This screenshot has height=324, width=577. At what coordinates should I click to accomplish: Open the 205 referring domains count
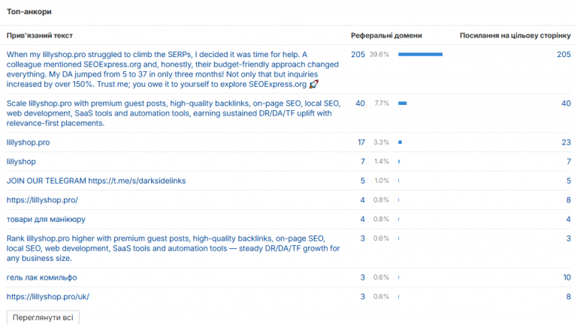[358, 54]
